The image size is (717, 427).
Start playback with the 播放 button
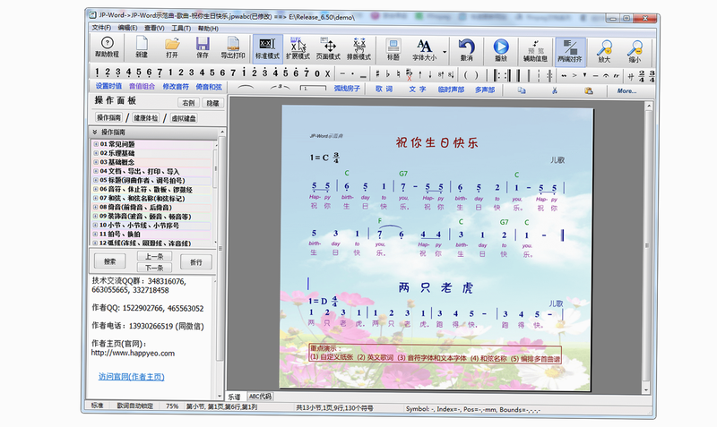[x=501, y=49]
